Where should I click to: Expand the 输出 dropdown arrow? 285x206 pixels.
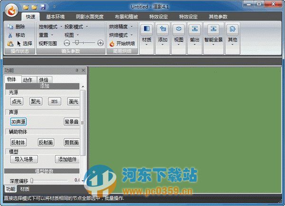(x=195, y=45)
